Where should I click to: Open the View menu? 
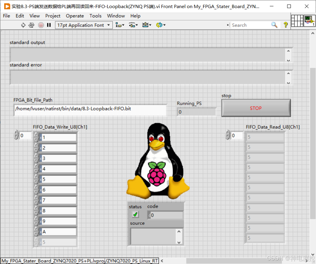(x=35, y=16)
